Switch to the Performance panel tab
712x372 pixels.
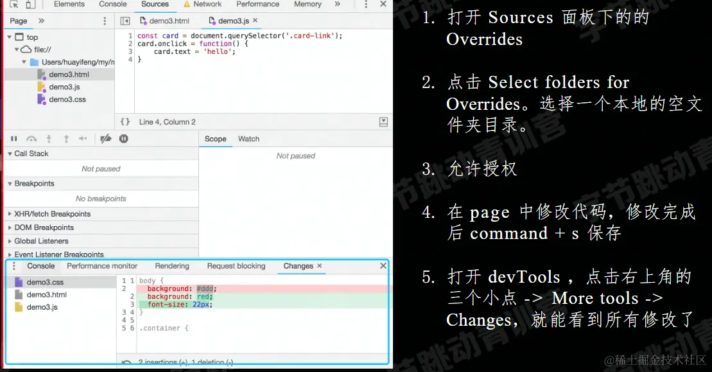pos(257,4)
